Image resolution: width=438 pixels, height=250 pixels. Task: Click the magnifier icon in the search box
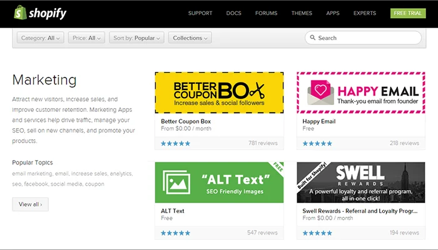point(313,37)
